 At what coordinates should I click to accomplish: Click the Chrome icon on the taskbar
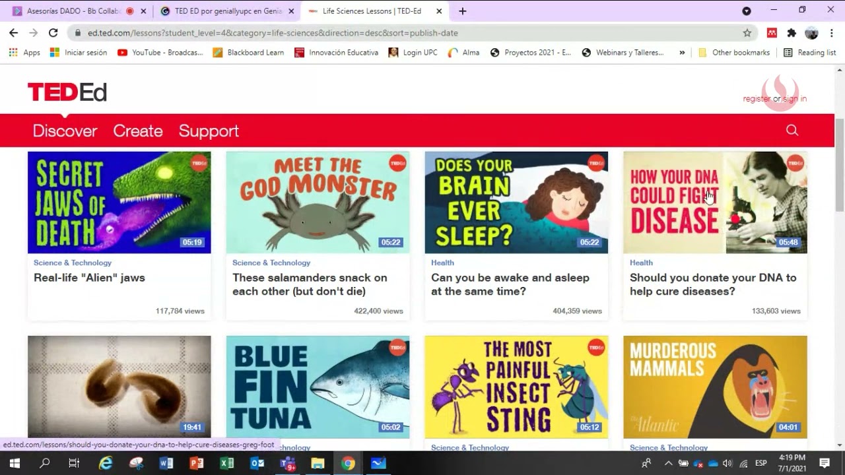click(348, 463)
